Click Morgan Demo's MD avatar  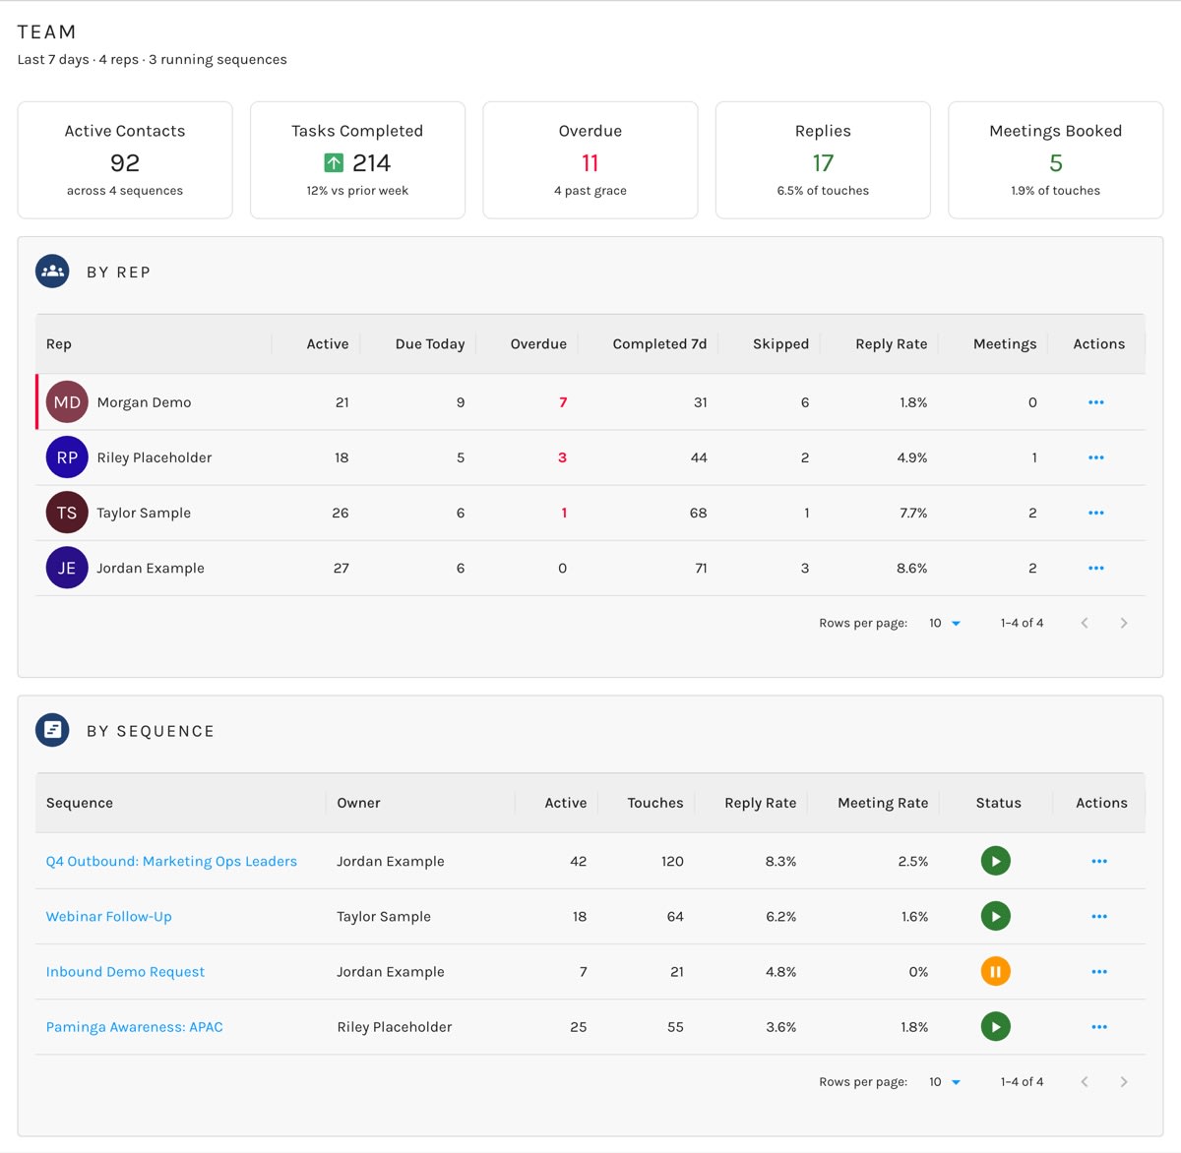pyautogui.click(x=67, y=402)
